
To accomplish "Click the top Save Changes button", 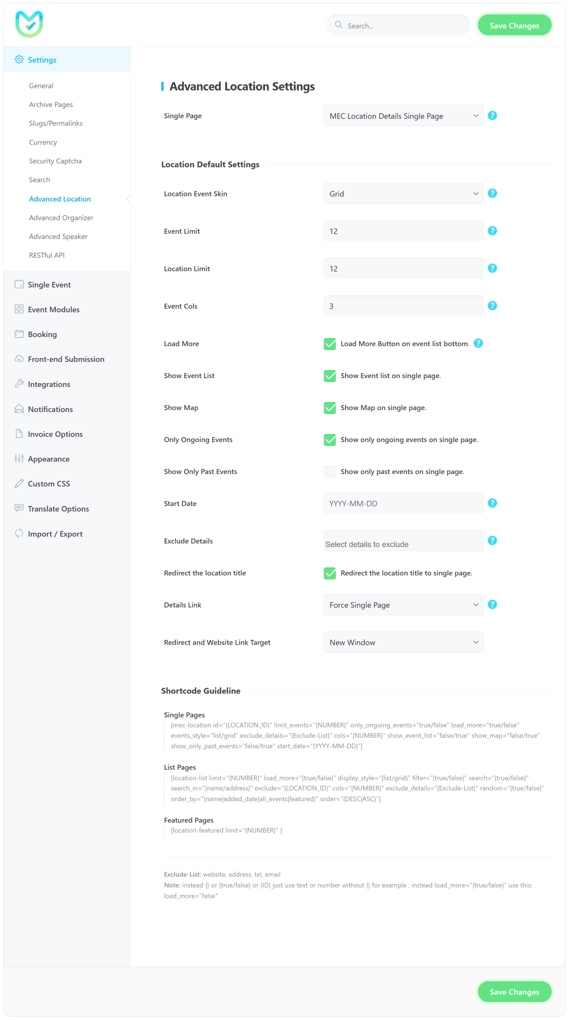I will click(x=514, y=25).
